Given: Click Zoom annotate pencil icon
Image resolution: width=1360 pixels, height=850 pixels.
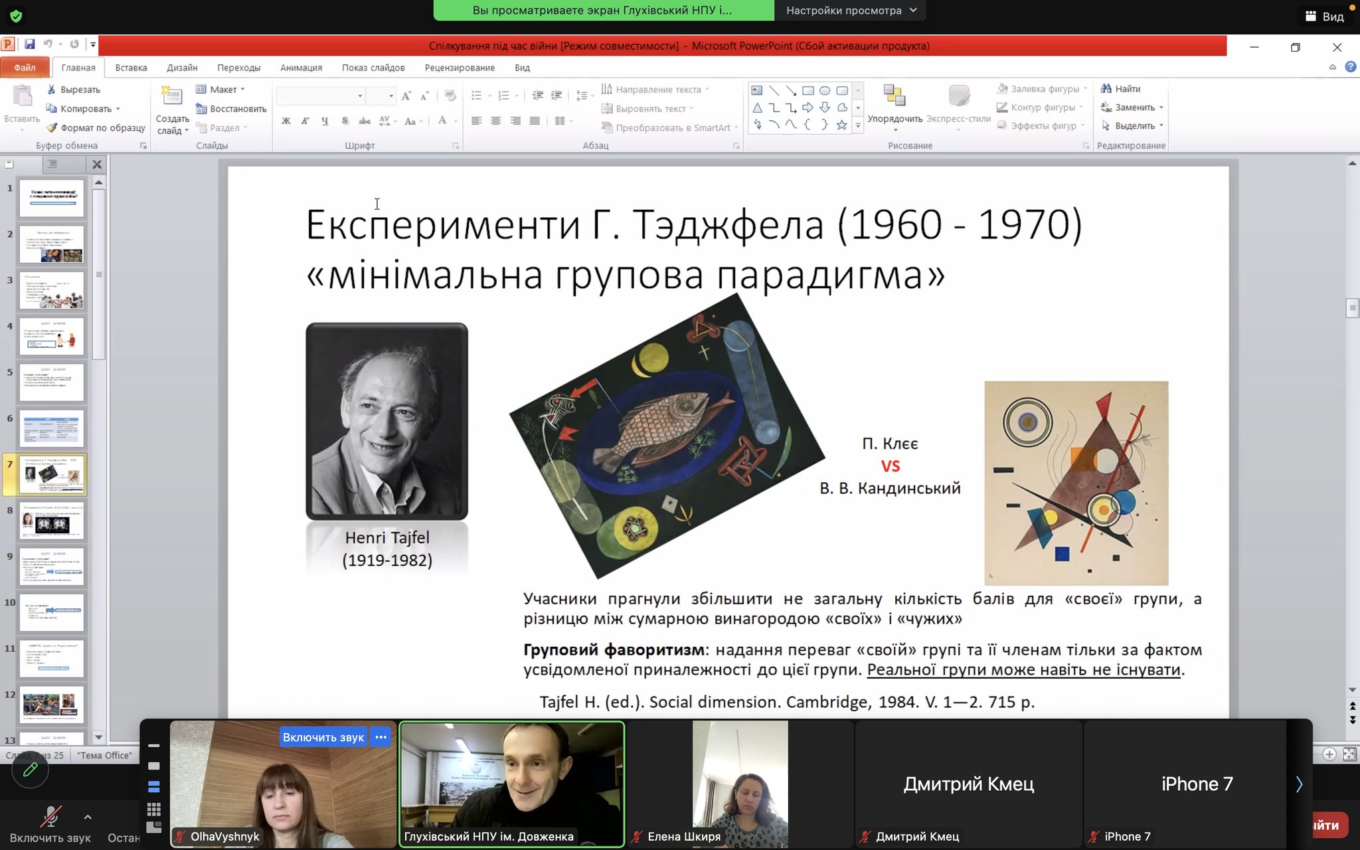Looking at the screenshot, I should (30, 770).
